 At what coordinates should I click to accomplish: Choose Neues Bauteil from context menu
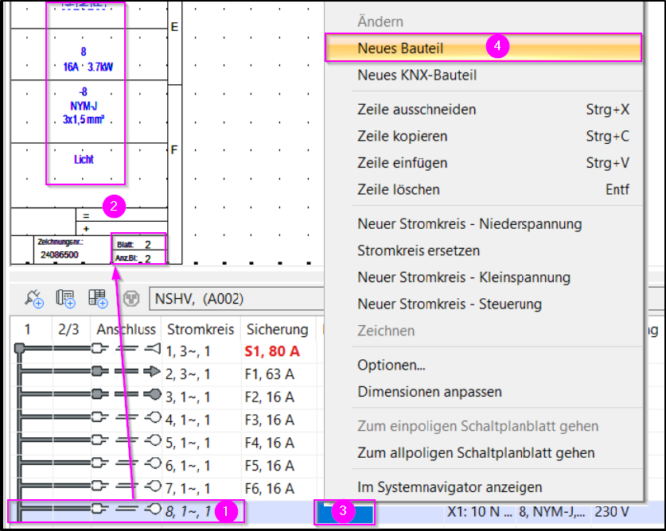tap(483, 48)
